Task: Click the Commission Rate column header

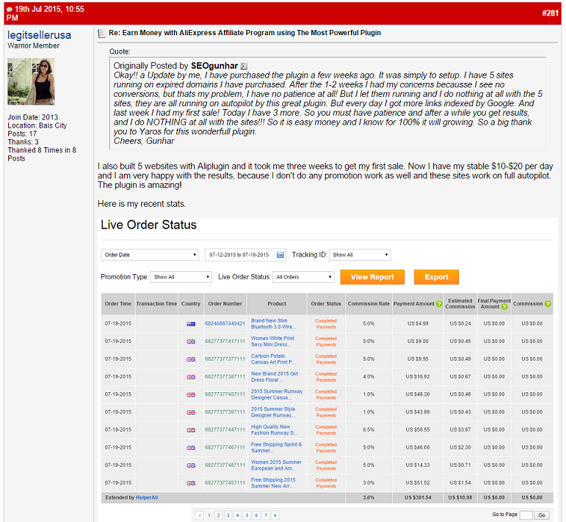Action: pyautogui.click(x=369, y=304)
